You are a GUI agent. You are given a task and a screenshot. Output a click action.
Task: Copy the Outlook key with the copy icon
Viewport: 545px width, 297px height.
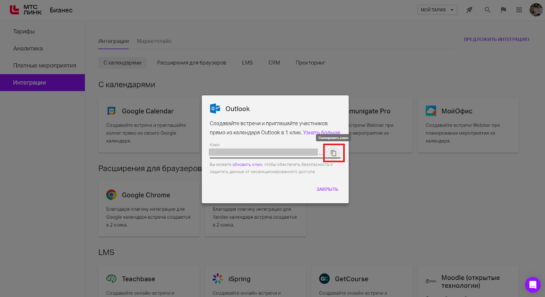pyautogui.click(x=333, y=153)
